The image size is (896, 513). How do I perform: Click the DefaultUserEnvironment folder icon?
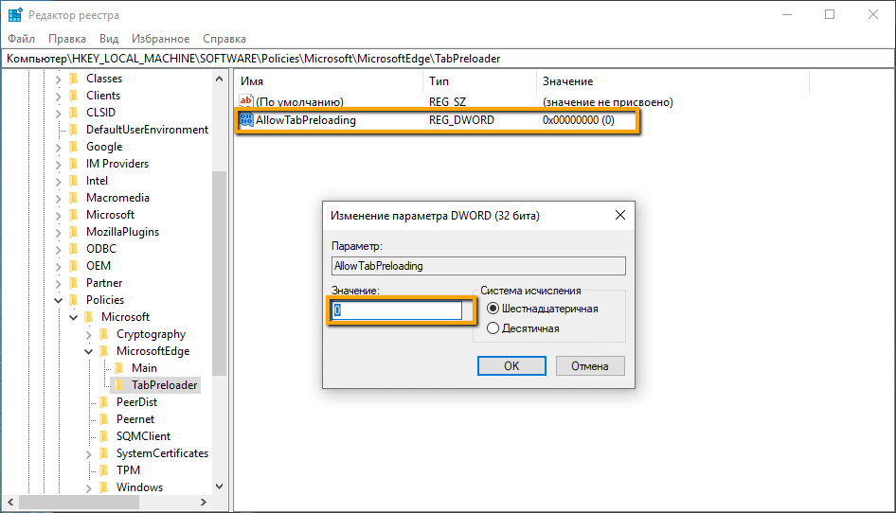tap(74, 130)
